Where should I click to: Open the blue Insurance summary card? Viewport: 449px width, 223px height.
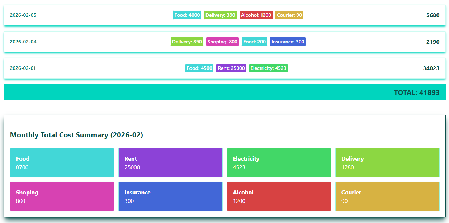(x=170, y=196)
